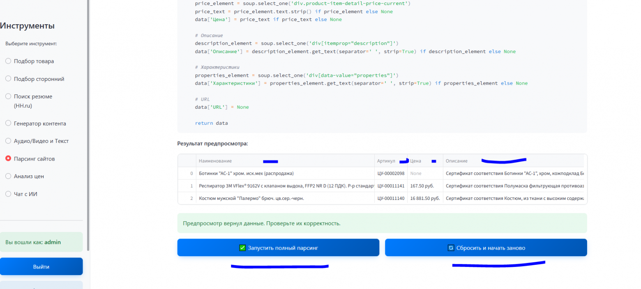Select the Парсинг сайтов radio button
This screenshot has height=289, width=641.
(8, 159)
